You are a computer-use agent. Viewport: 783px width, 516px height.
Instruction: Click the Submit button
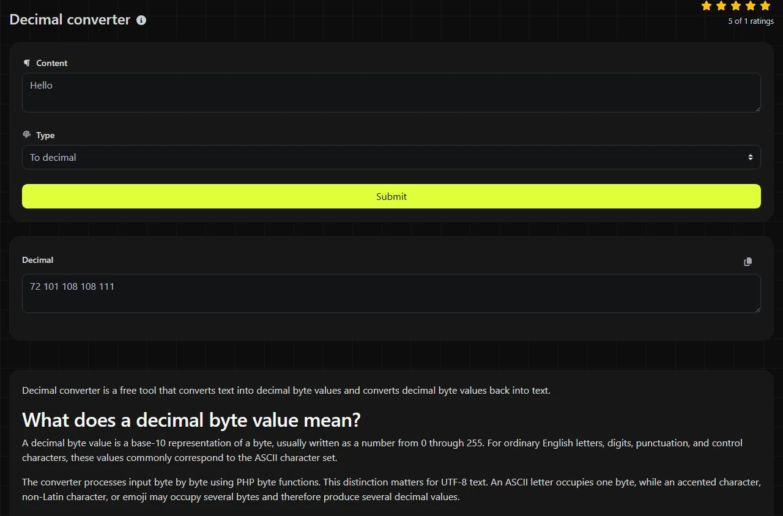point(391,196)
